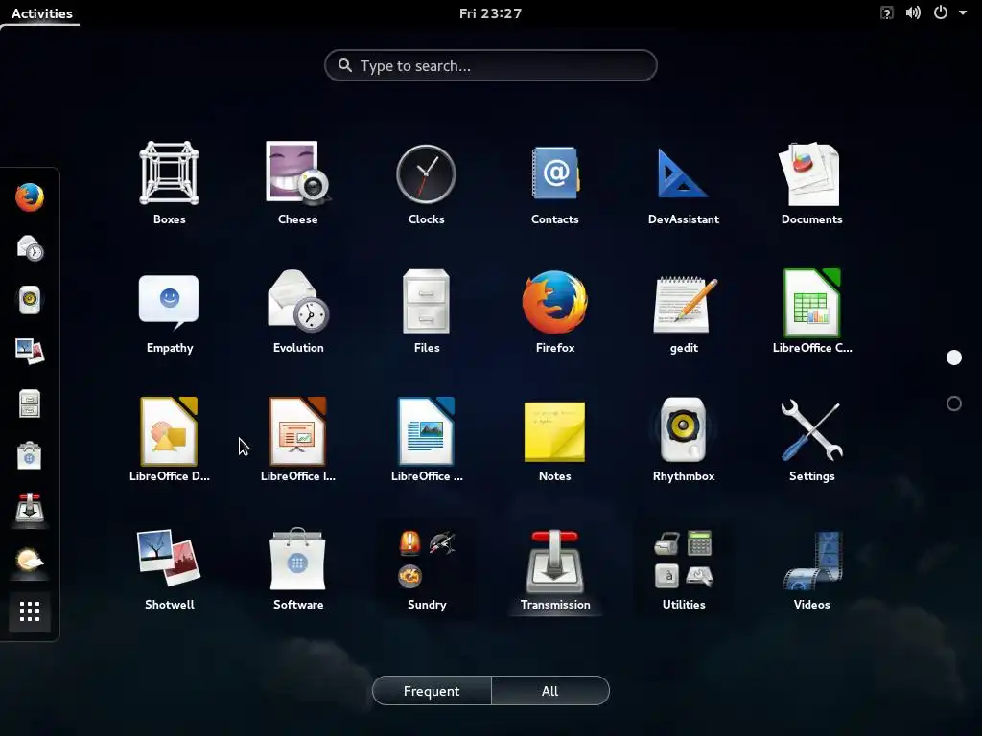
Task: Open the Utilities app folder
Action: tap(683, 568)
